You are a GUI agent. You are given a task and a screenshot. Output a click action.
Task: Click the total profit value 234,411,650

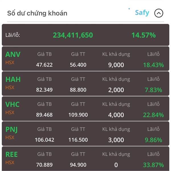(73, 35)
